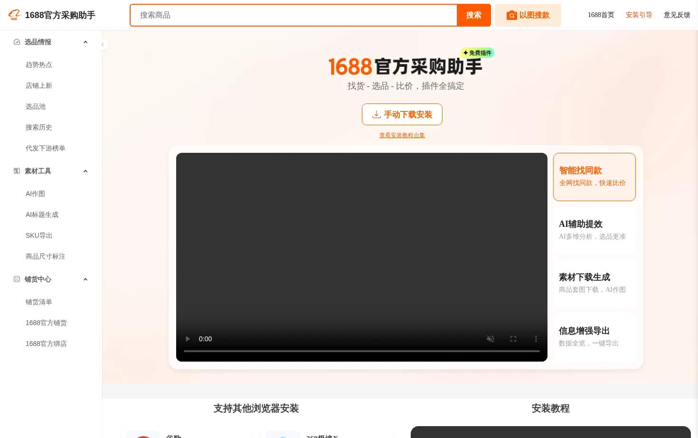The height and width of the screenshot is (438, 698).
Task: Click the camera icon in 以图搜款
Action: coord(511,15)
